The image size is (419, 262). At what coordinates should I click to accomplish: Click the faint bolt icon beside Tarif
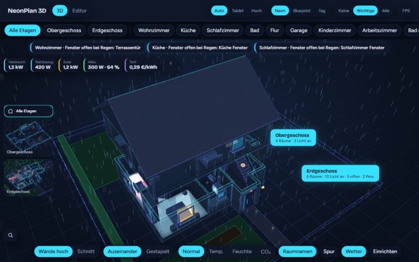pos(171,63)
